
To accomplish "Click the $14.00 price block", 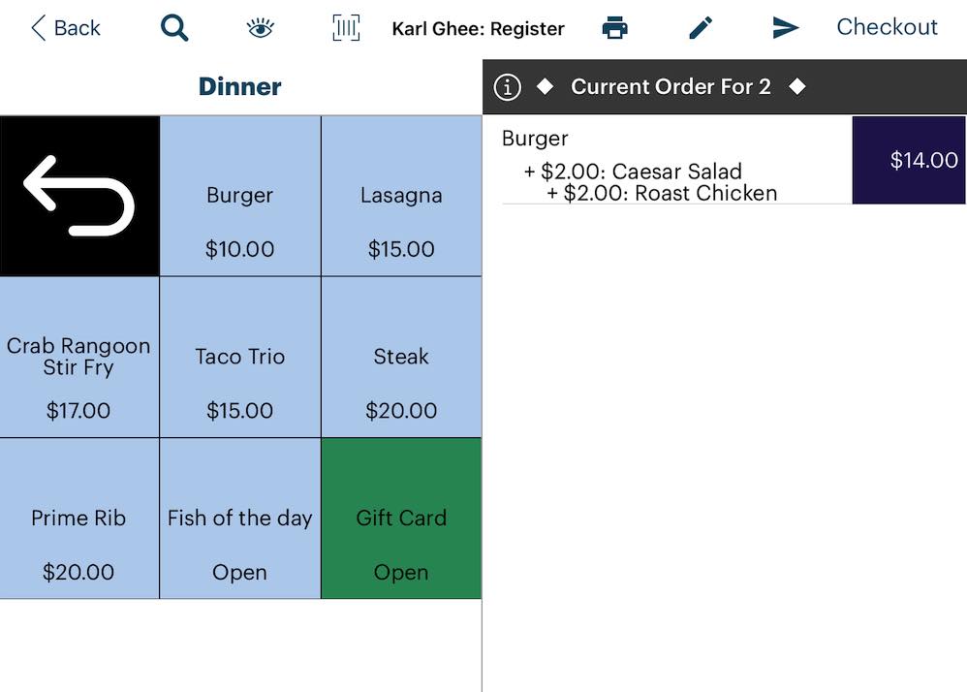I will point(908,160).
